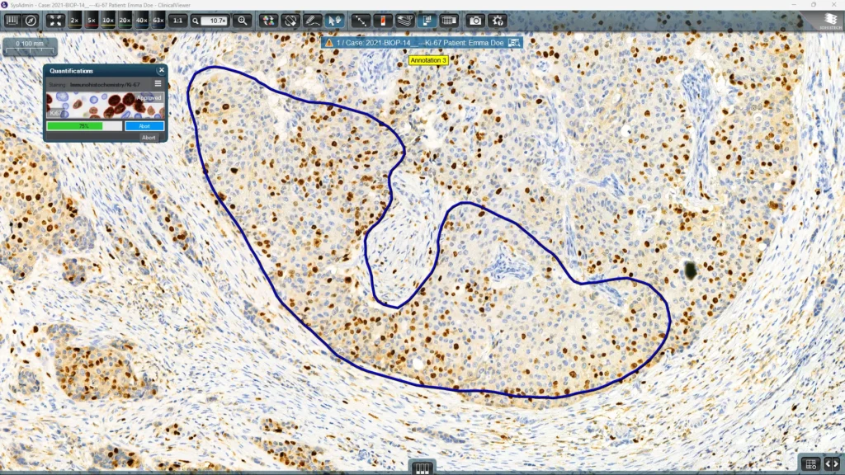This screenshot has width=845, height=475.
Task: Click the red marker tool icon
Action: (x=383, y=21)
